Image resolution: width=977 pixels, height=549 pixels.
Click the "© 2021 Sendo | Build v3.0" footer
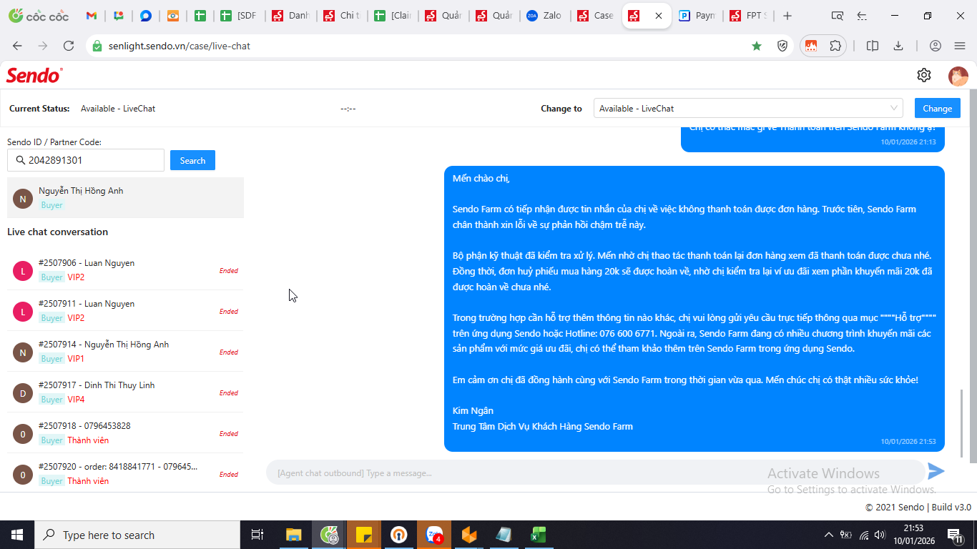pyautogui.click(x=918, y=507)
